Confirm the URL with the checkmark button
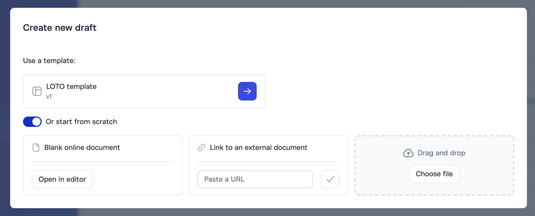 (330, 179)
